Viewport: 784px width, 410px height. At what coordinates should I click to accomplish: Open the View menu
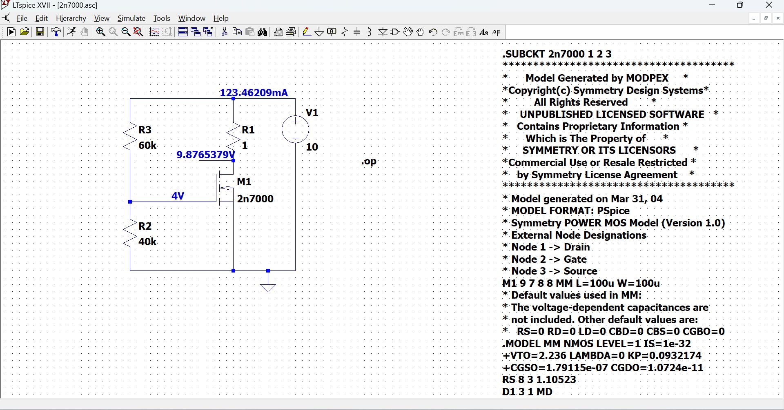[x=102, y=18]
